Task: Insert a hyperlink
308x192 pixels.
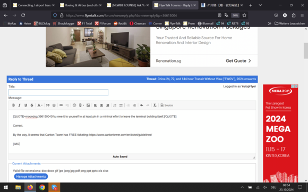Action: [x=61, y=106]
